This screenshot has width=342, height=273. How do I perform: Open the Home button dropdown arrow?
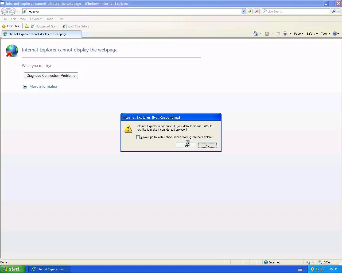[x=261, y=34]
